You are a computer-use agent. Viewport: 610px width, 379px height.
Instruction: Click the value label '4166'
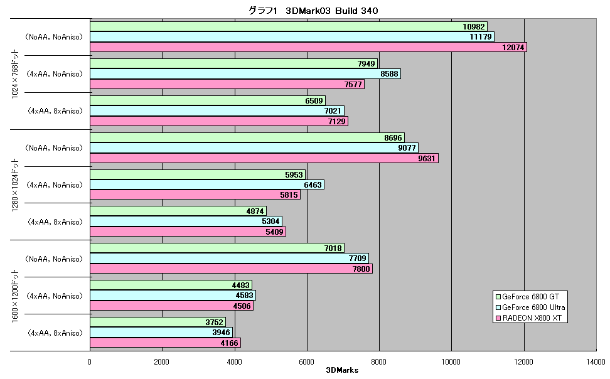[x=229, y=343]
